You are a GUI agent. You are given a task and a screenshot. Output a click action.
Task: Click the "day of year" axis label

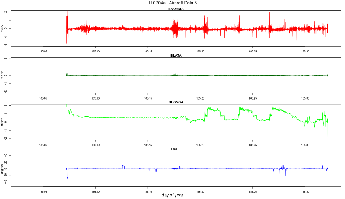coord(172,195)
